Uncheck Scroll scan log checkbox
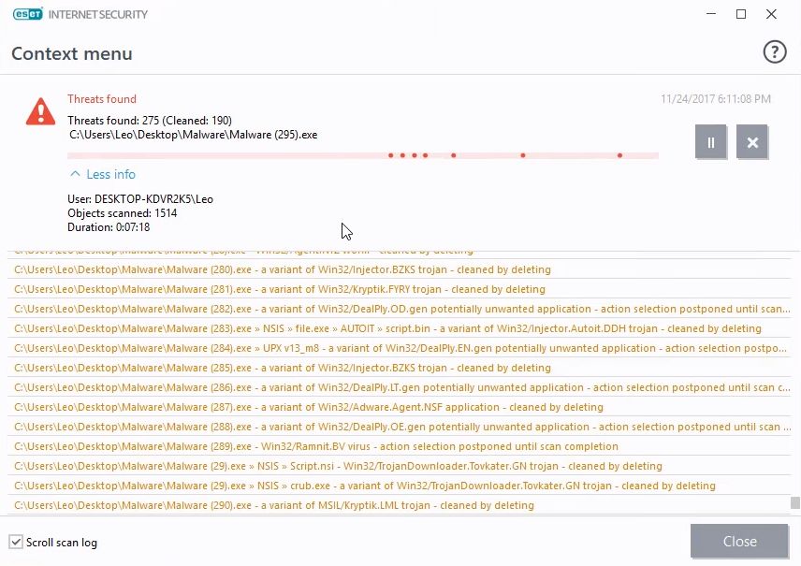The image size is (801, 566). (16, 542)
